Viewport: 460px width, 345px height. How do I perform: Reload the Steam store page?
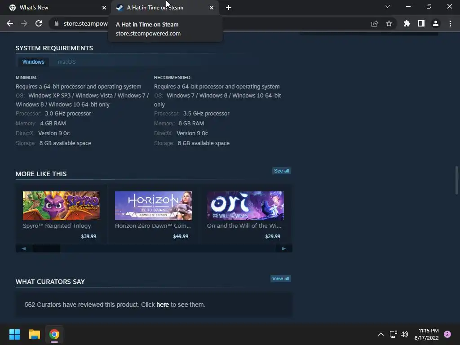coord(39,23)
